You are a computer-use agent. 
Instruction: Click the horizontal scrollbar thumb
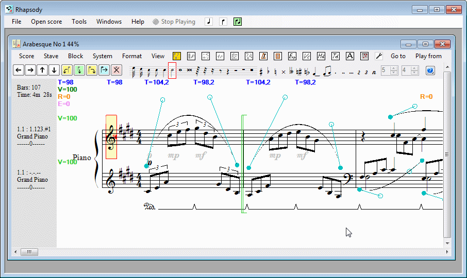(x=29, y=252)
